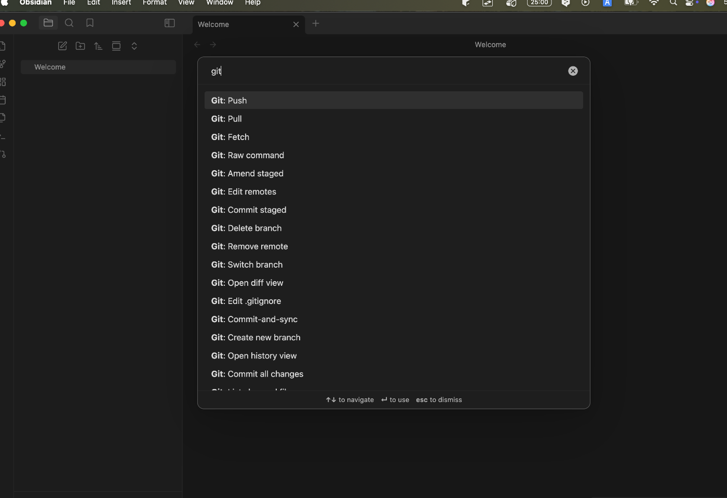
Task: Open the View menu
Action: tap(186, 3)
